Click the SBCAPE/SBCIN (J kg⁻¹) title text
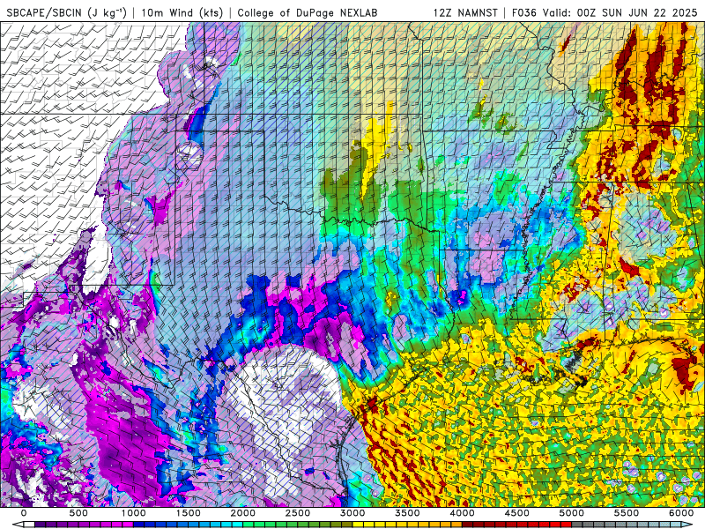Screen dimensions: 705x529 pos(67,12)
